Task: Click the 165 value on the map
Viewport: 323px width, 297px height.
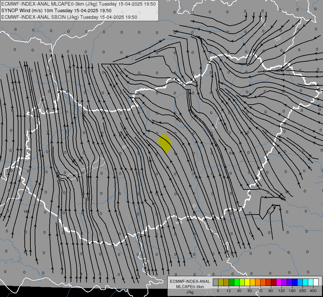Action: 26,212
